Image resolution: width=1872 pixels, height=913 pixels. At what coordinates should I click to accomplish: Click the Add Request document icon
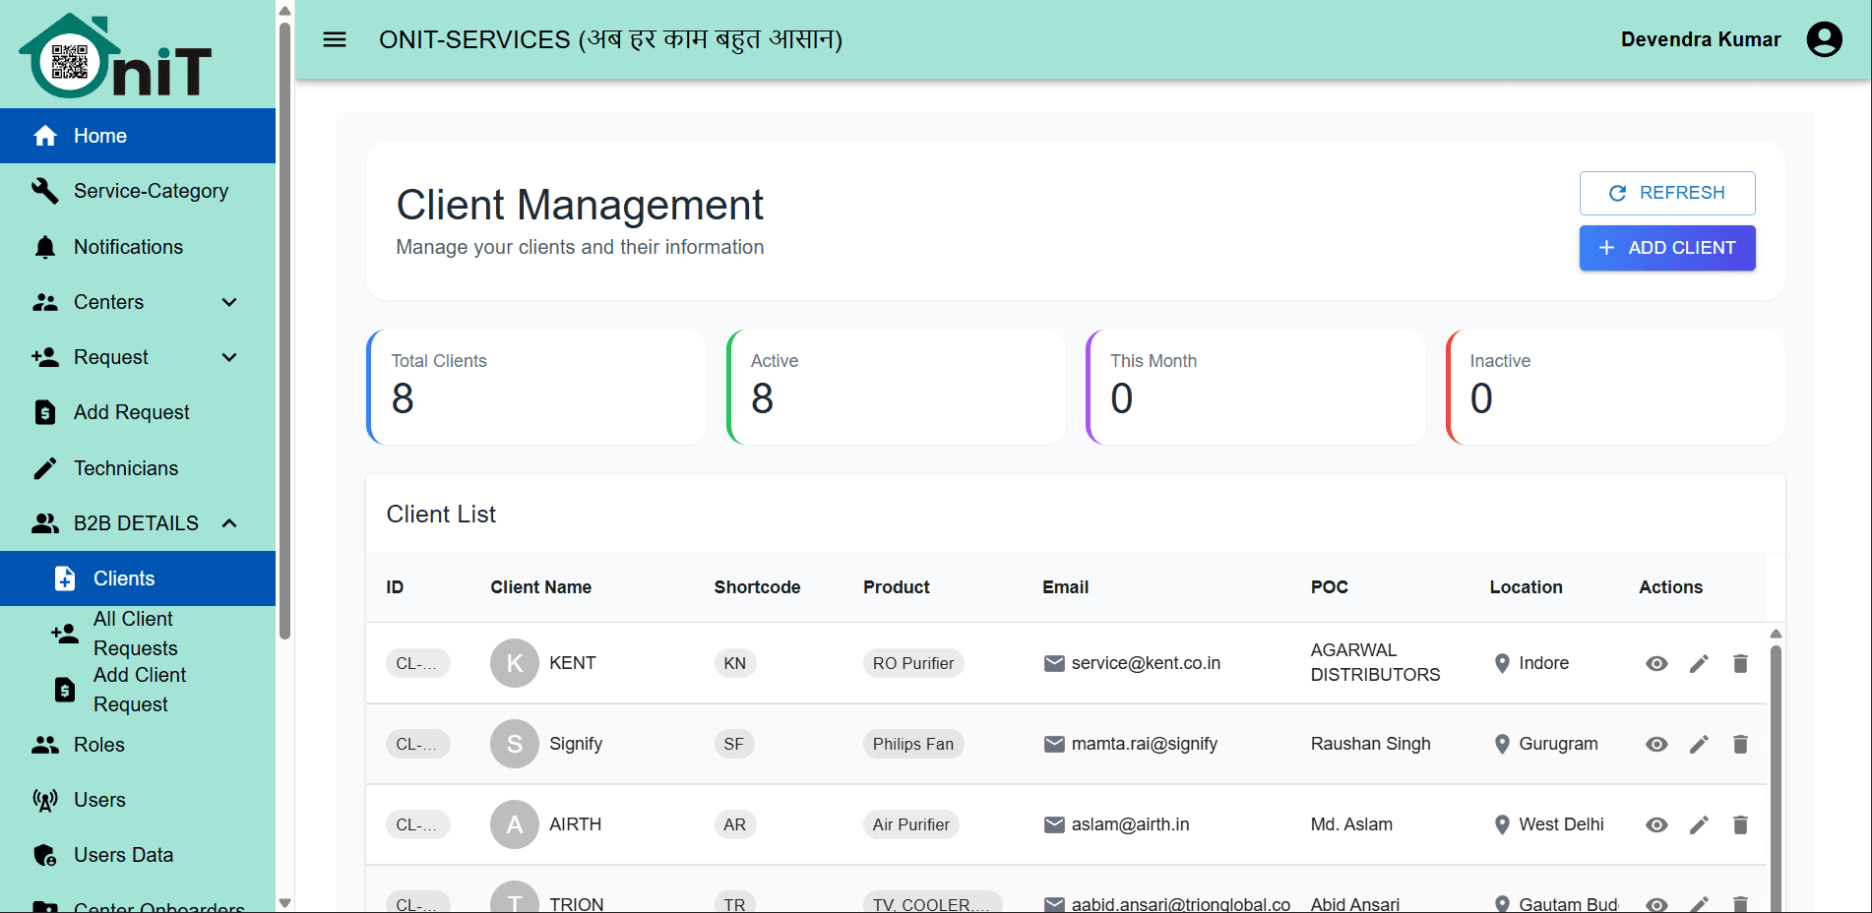(x=45, y=412)
